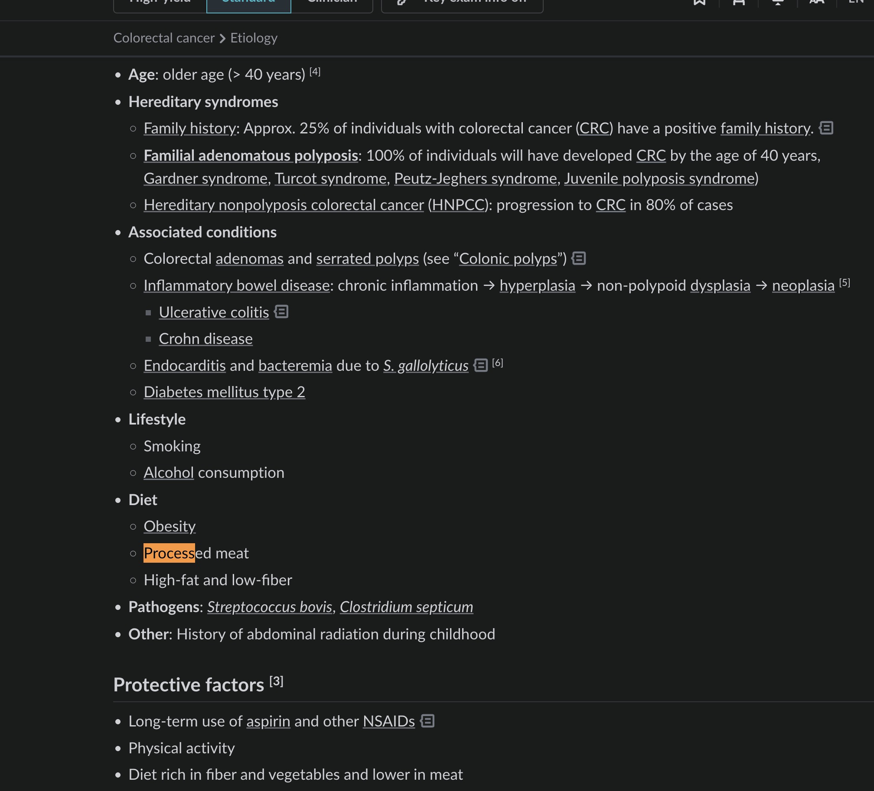Click "History of abdominal radiation during childhood" text
Screen dimensions: 874x791
[x=336, y=634]
